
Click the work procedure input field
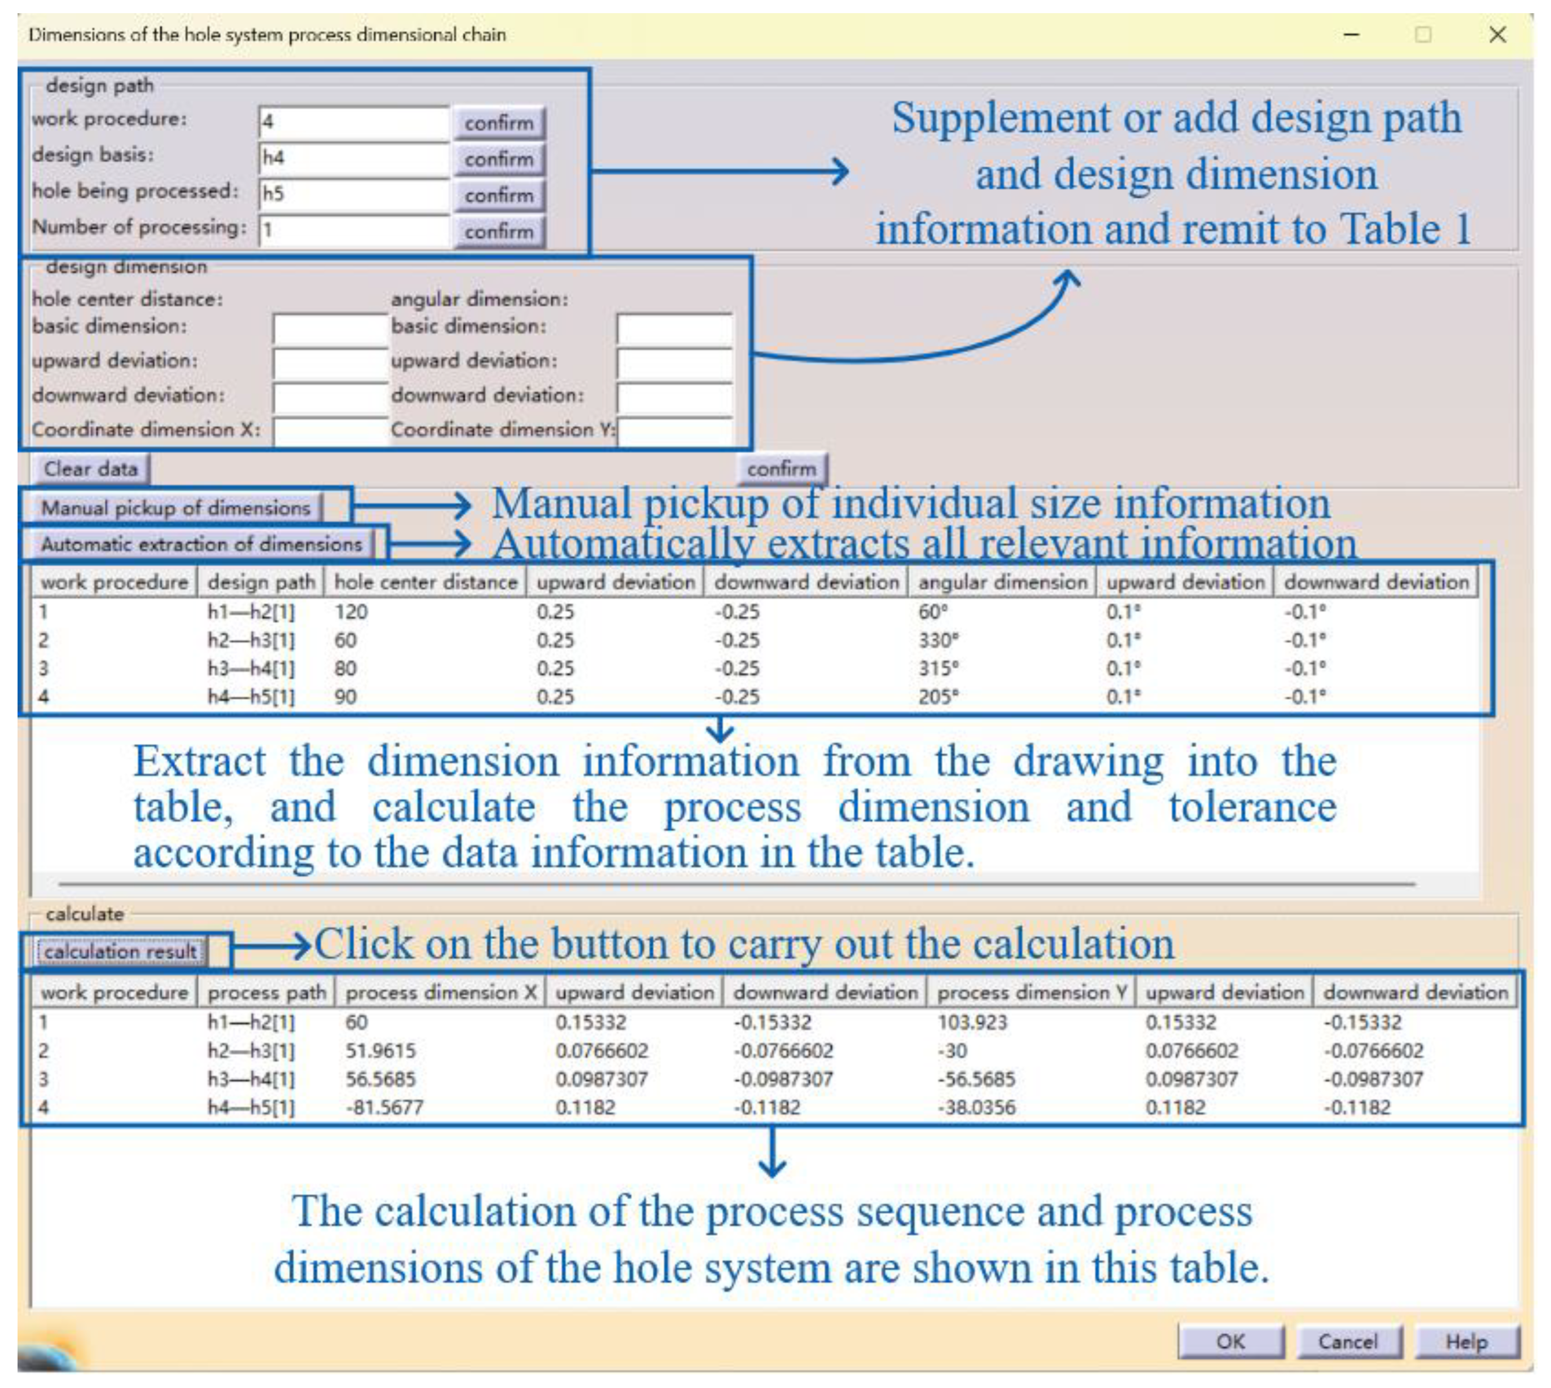353,122
